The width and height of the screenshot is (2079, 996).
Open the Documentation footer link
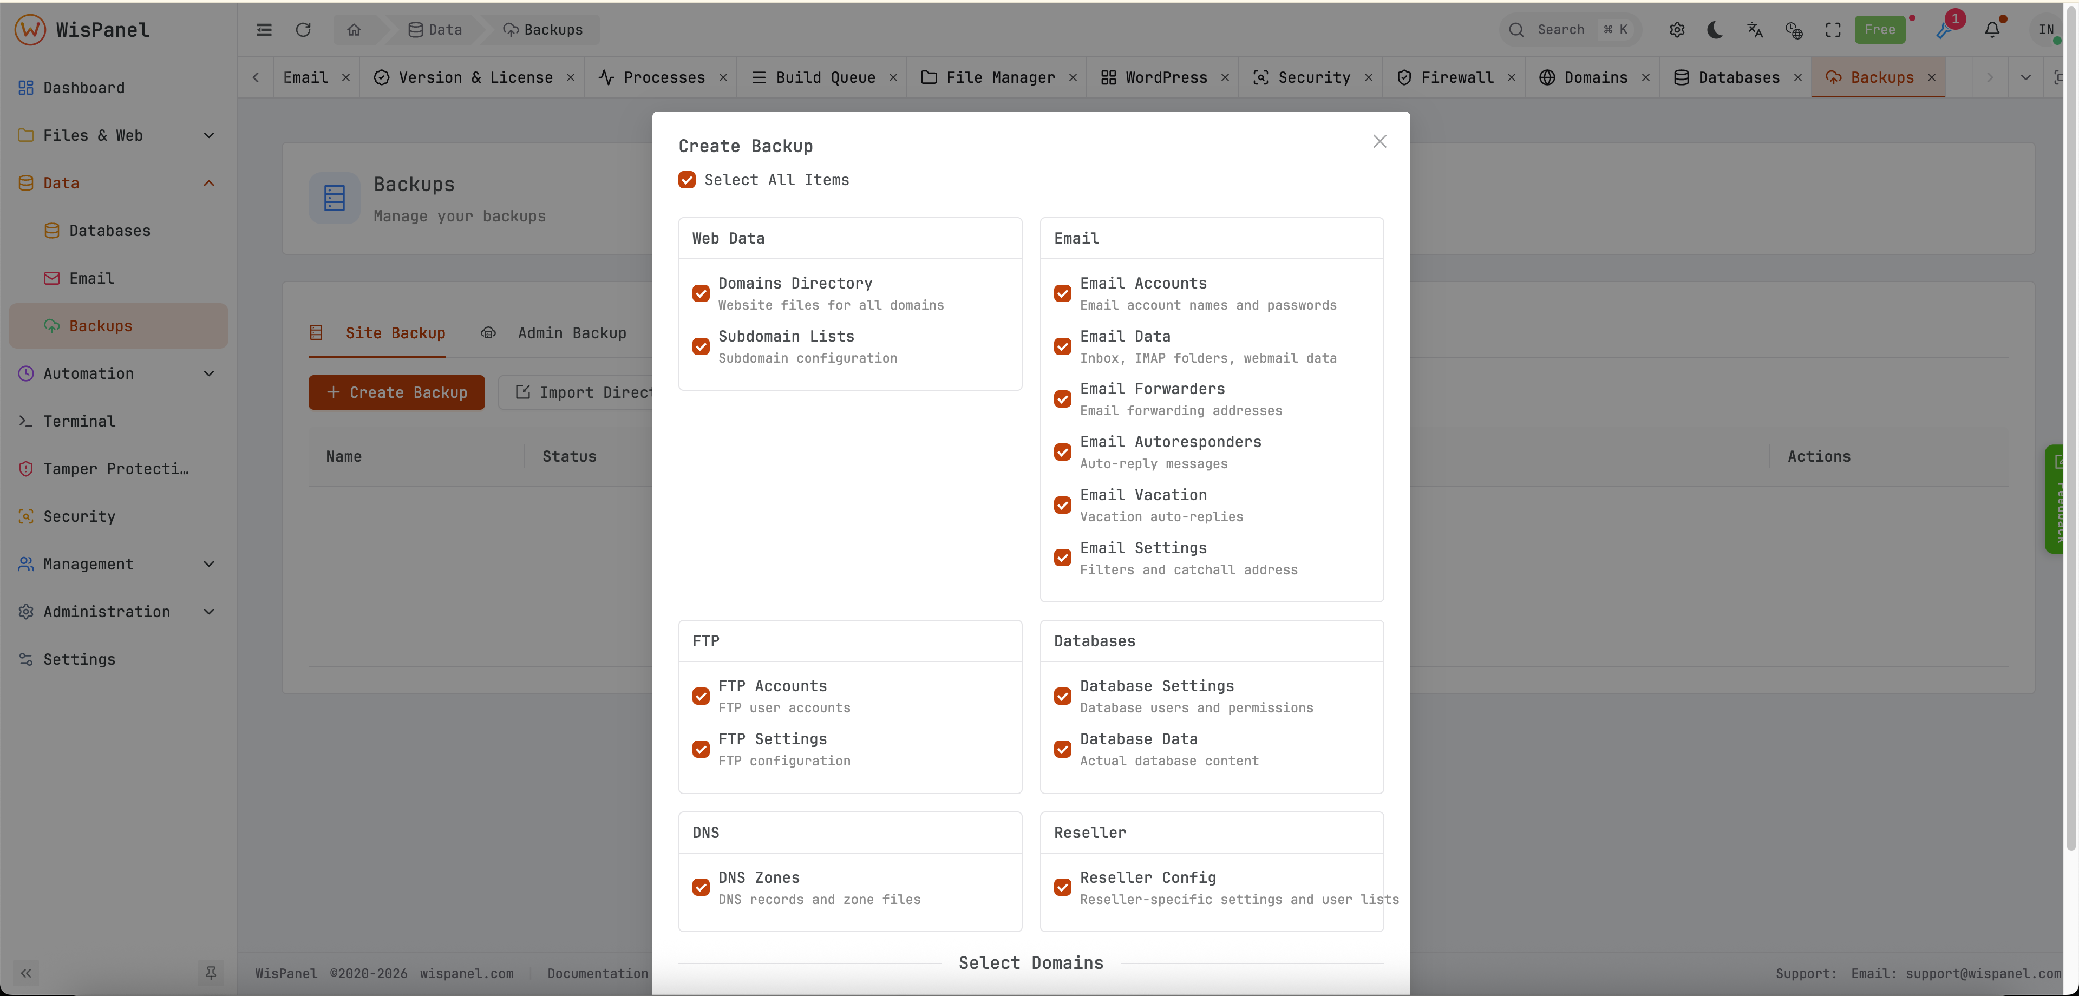coord(597,973)
